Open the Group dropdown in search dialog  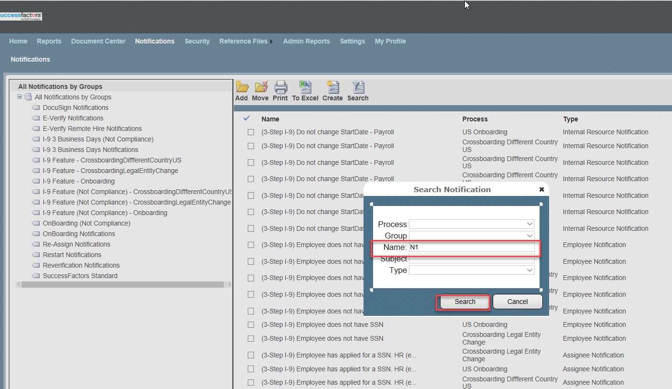[x=529, y=236]
